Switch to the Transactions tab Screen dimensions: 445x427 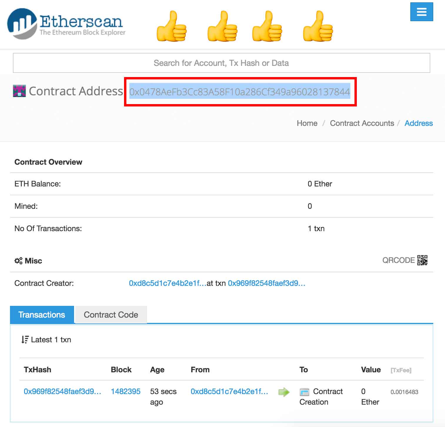(x=42, y=315)
